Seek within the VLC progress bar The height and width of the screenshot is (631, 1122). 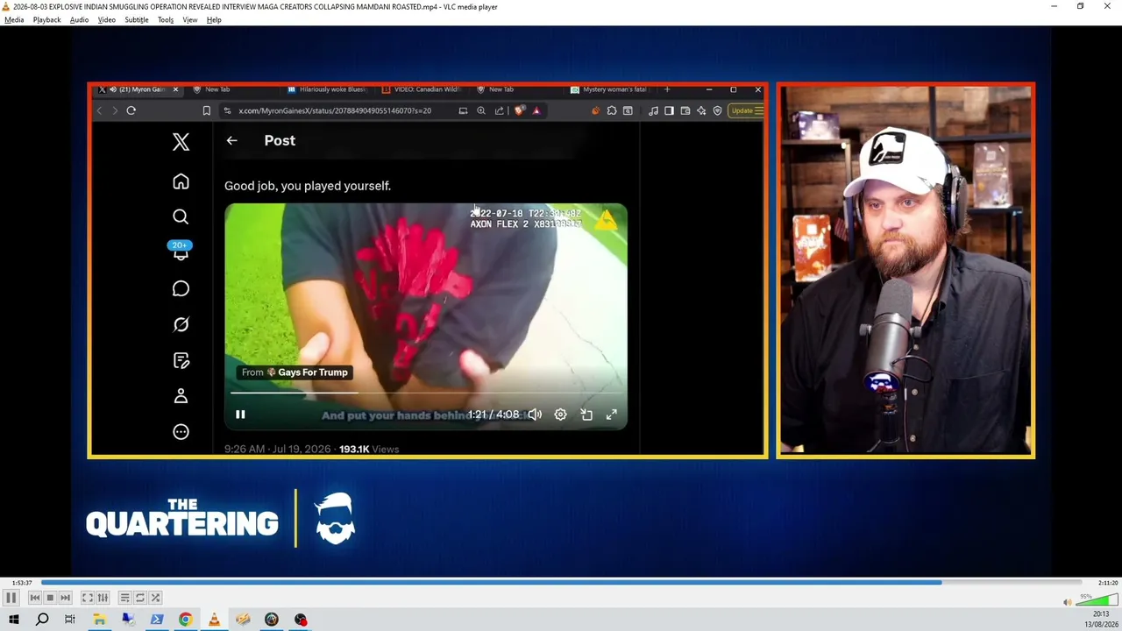561,582
